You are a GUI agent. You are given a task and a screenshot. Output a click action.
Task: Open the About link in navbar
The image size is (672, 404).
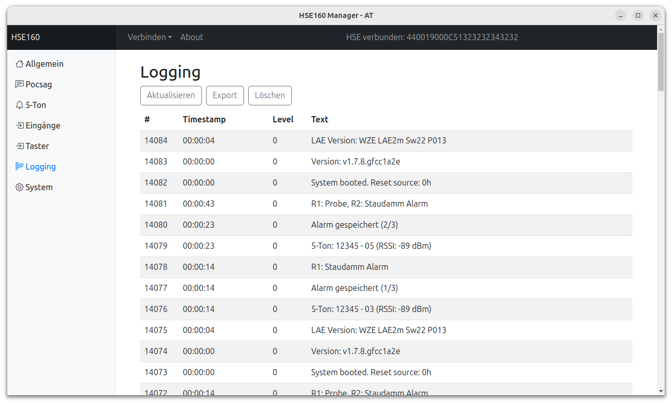pyautogui.click(x=192, y=37)
